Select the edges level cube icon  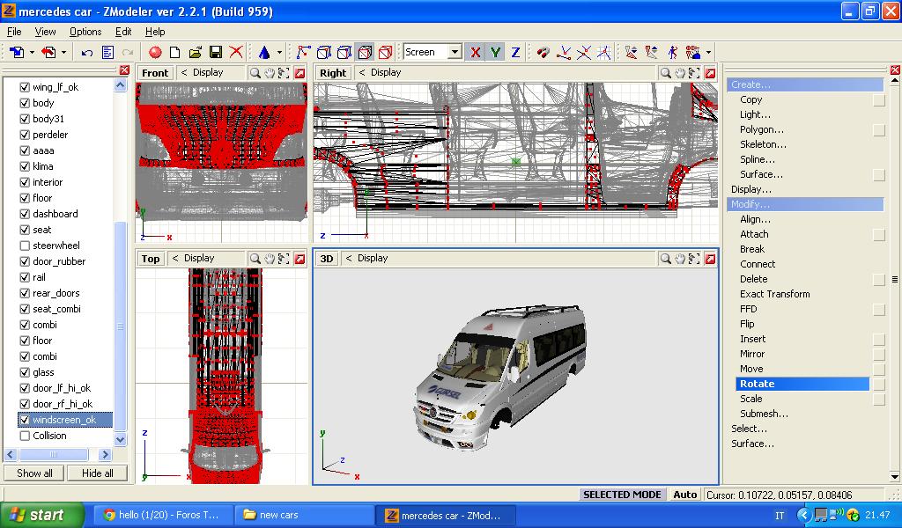324,52
